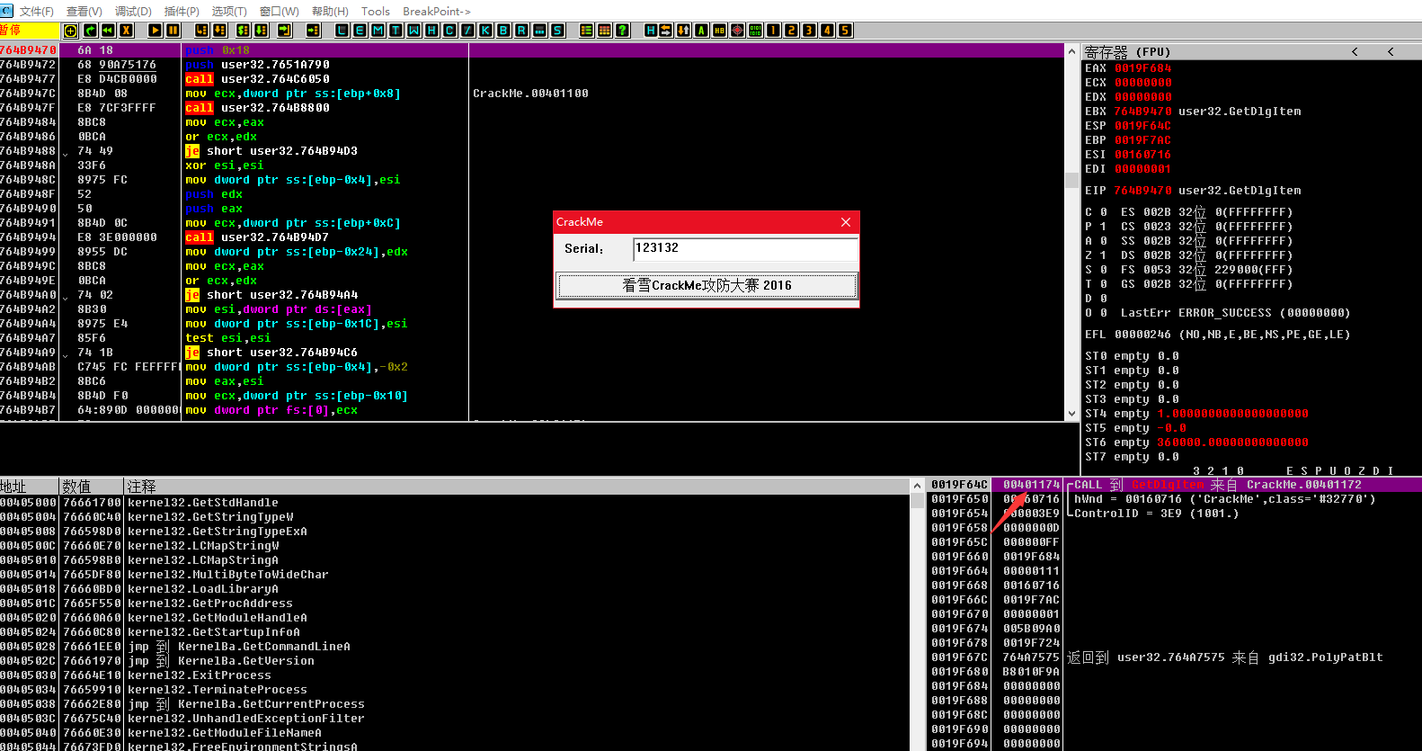Click the Trace over toolbar icon
The width and height of the screenshot is (1422, 751).
pos(261,31)
